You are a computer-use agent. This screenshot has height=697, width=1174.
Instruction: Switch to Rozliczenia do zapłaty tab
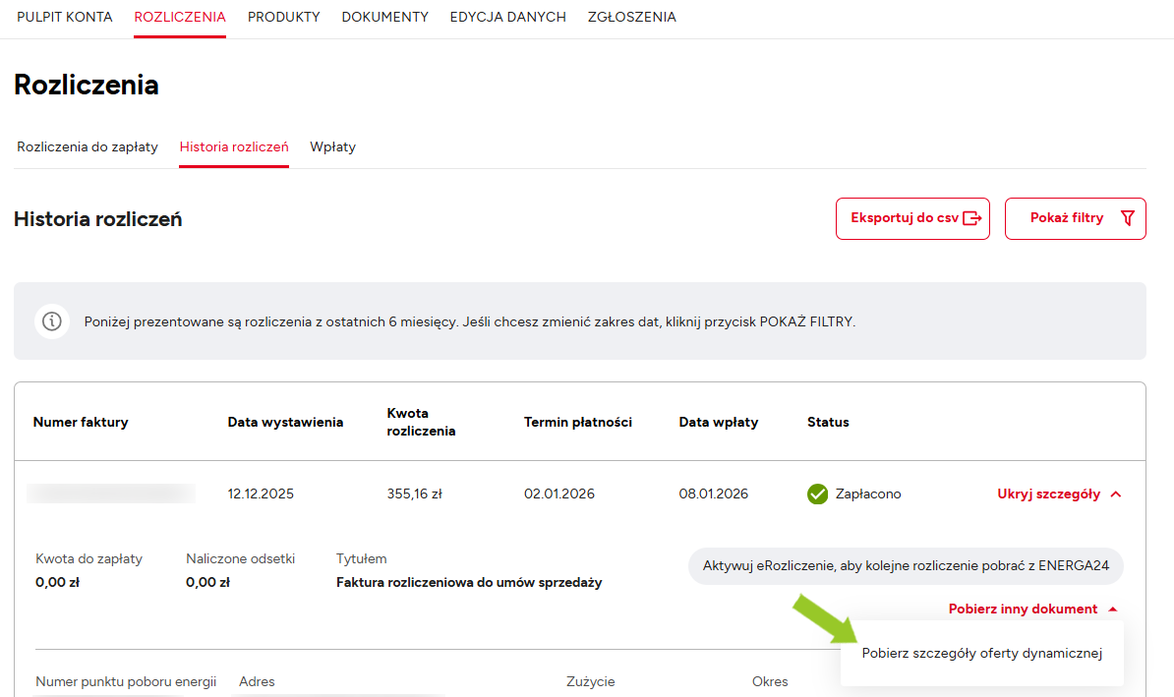tap(88, 147)
